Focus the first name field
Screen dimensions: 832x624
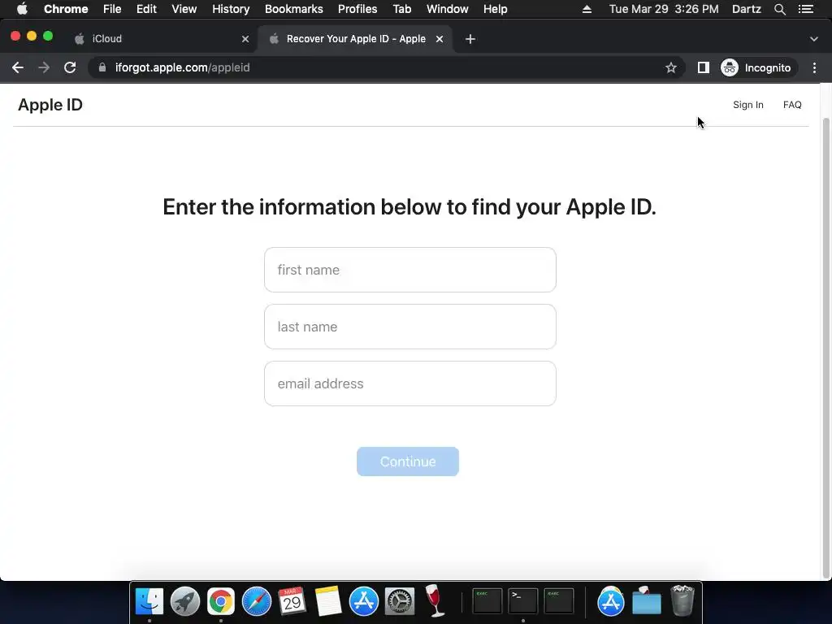(410, 270)
